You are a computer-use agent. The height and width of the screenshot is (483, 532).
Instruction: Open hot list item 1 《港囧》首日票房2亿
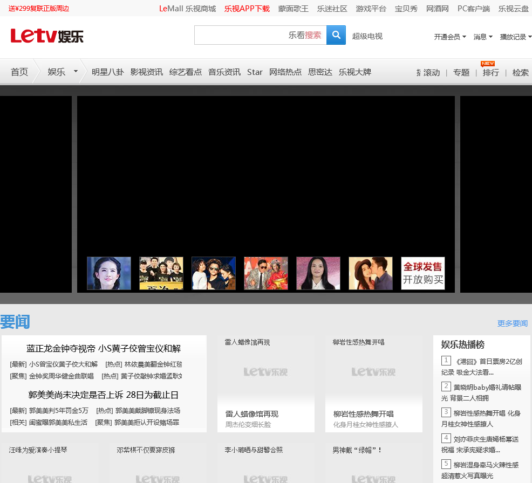[481, 367]
